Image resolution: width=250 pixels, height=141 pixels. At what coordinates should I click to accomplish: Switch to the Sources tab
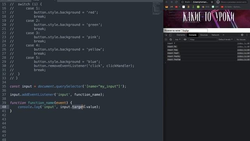click(204, 35)
